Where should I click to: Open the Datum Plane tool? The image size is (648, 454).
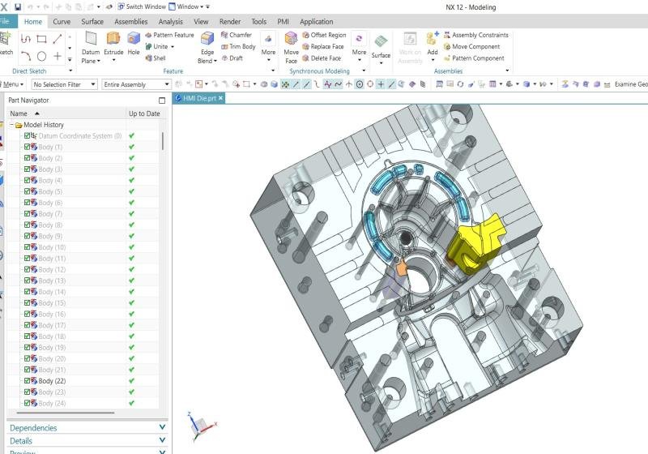coord(91,43)
